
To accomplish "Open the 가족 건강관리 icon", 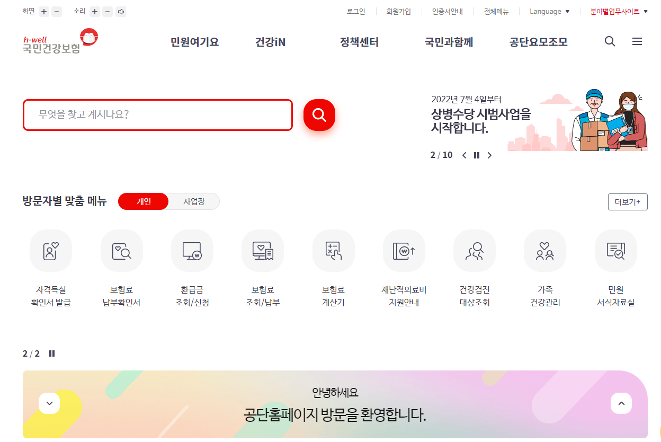I will click(x=545, y=251).
